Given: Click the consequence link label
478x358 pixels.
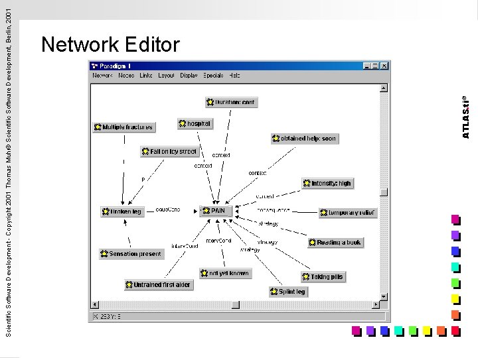Looking at the screenshot, I should [273, 210].
